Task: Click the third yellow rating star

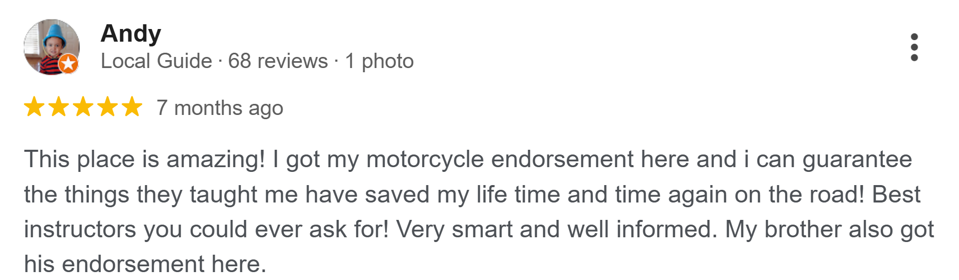Action: [83, 107]
